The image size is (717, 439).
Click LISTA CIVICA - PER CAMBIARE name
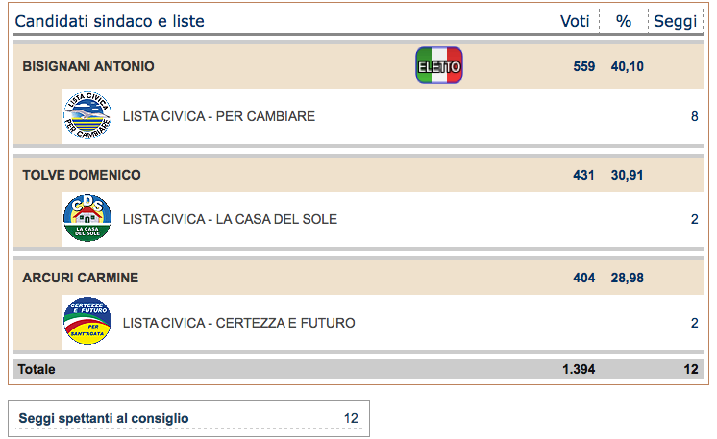[x=219, y=116]
